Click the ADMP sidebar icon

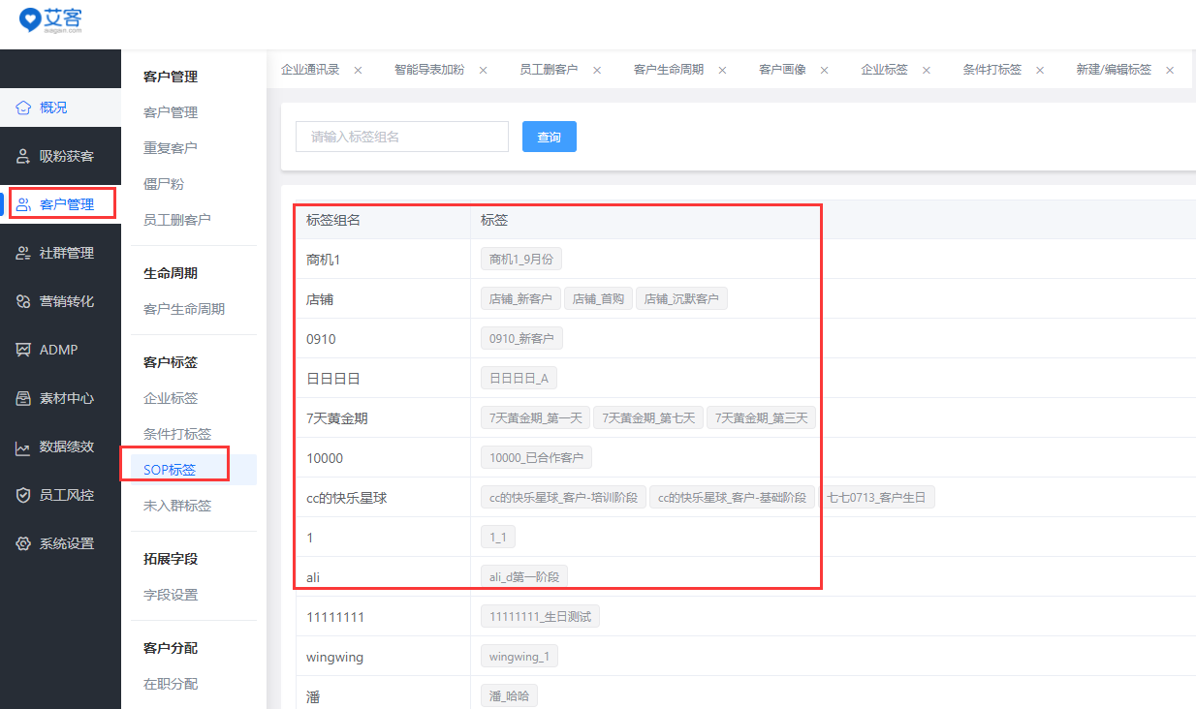pyautogui.click(x=23, y=350)
